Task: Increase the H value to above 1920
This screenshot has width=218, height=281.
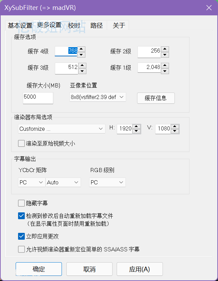Action: (137, 126)
